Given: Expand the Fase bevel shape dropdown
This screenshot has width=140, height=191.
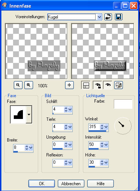Looking at the screenshot, I should (29, 115).
